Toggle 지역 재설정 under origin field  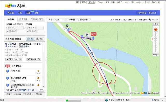[12, 32]
